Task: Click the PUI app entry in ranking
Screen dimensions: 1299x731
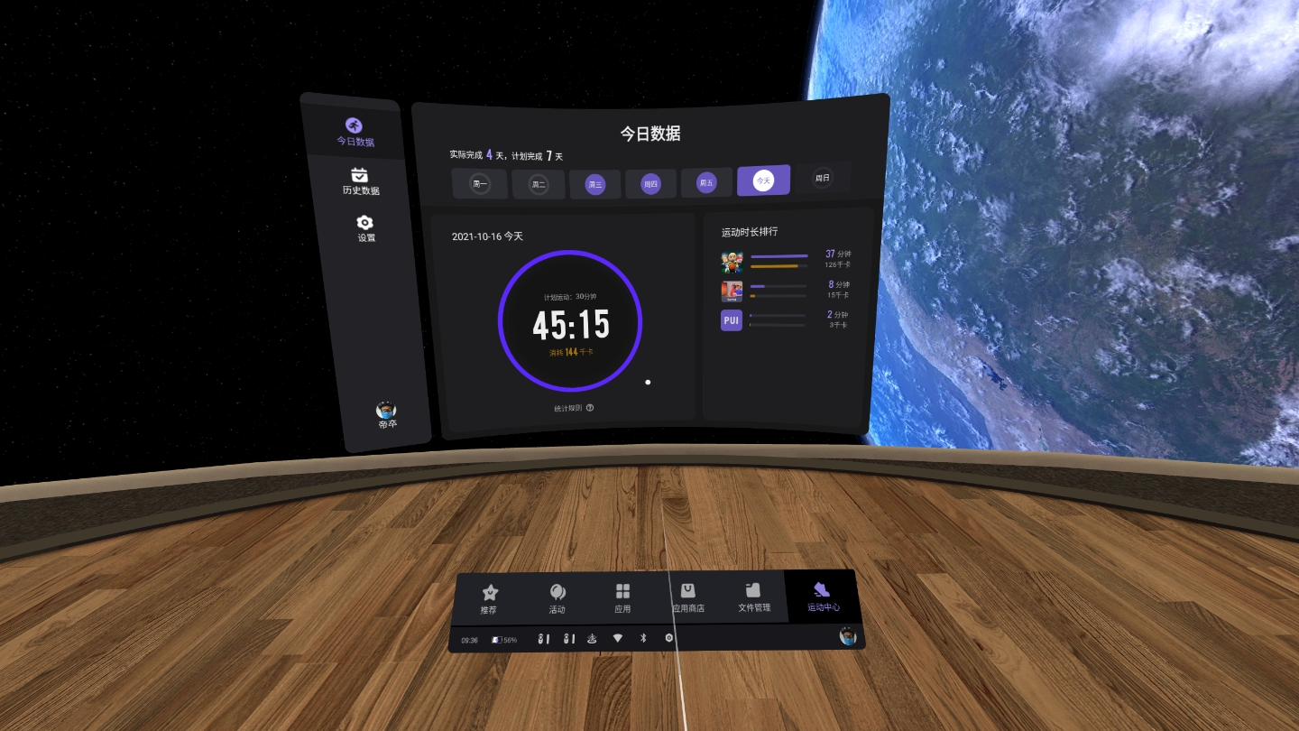Action: coord(732,320)
